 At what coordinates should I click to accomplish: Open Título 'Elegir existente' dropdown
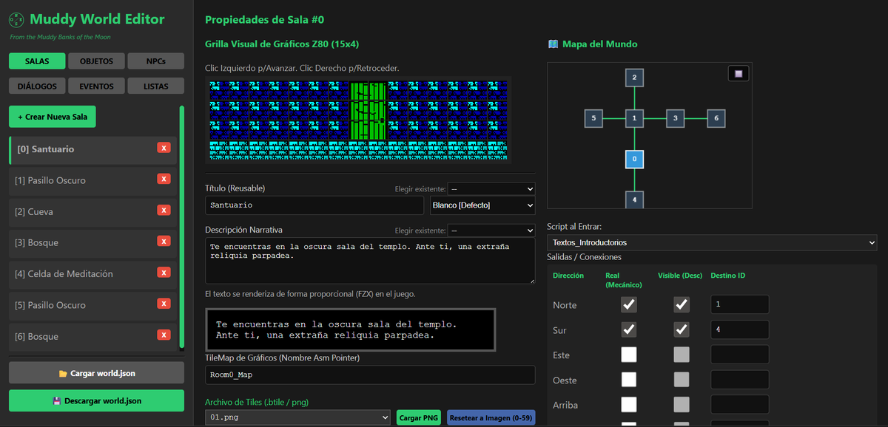(x=491, y=188)
